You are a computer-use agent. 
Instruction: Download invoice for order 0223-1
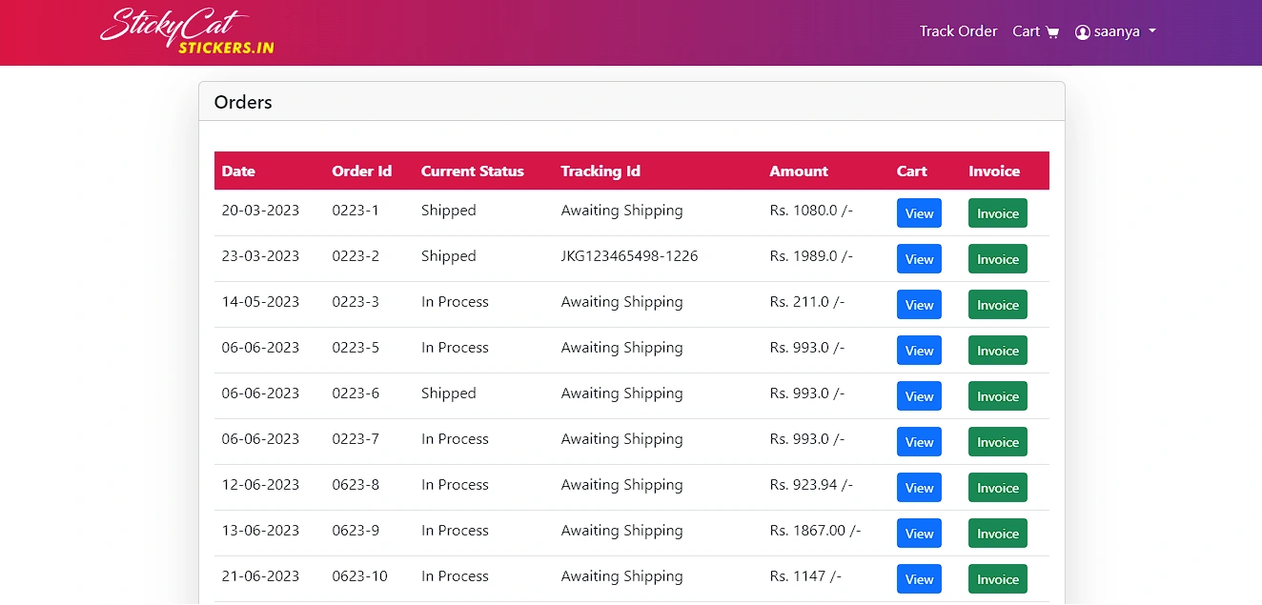(997, 213)
